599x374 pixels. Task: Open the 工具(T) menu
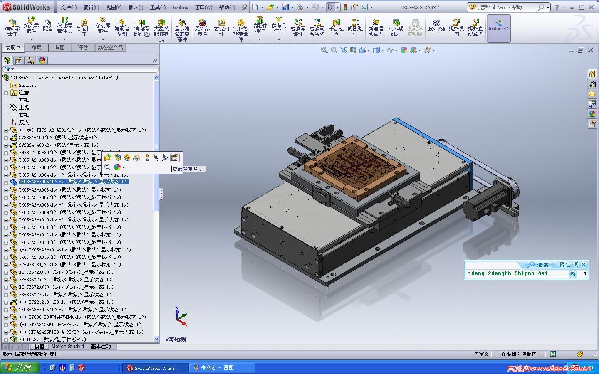tap(158, 7)
